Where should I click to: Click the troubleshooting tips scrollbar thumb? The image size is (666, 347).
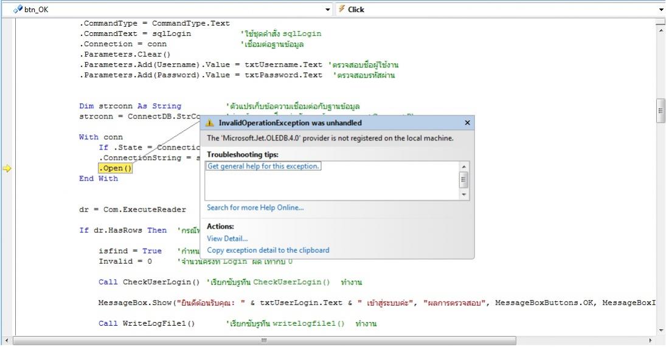pos(464,180)
